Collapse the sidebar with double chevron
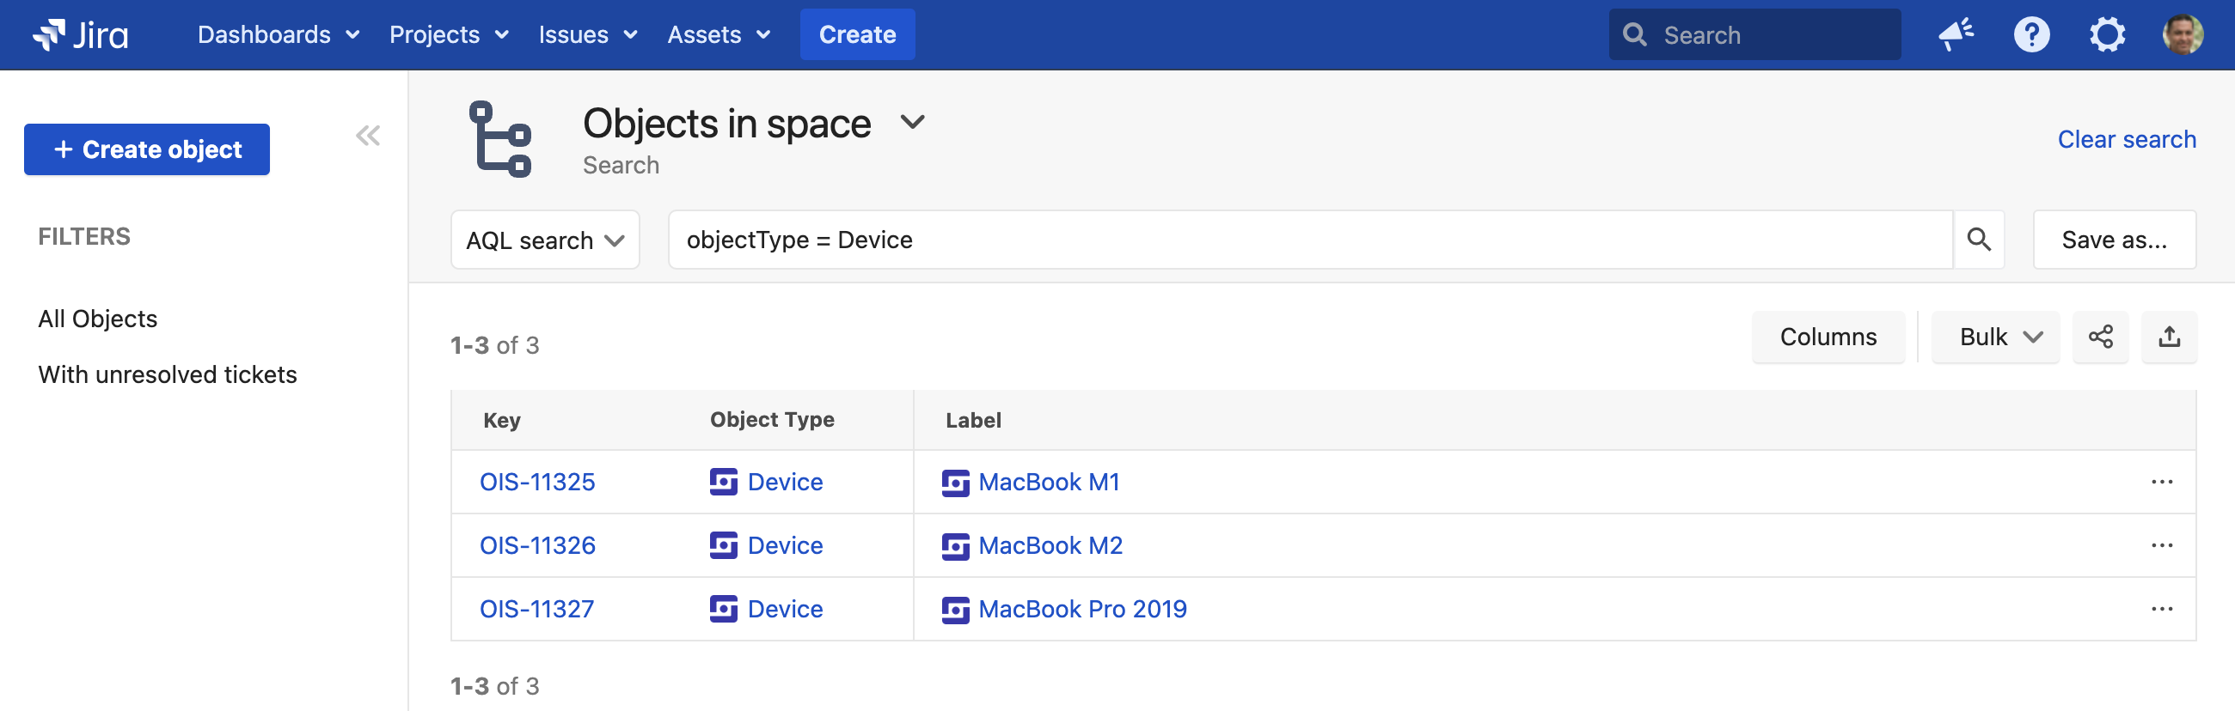2235x711 pixels. point(368,137)
